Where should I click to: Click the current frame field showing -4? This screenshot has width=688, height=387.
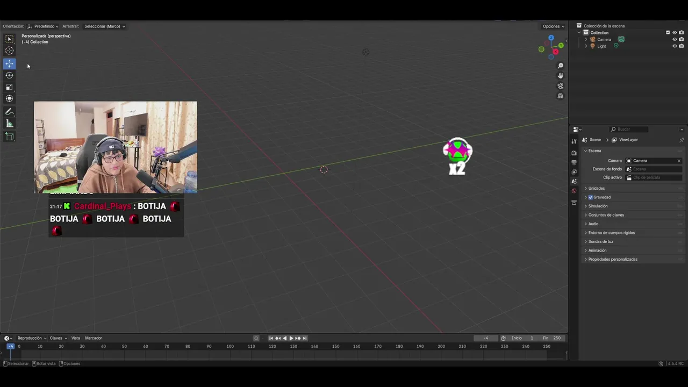tap(486, 338)
